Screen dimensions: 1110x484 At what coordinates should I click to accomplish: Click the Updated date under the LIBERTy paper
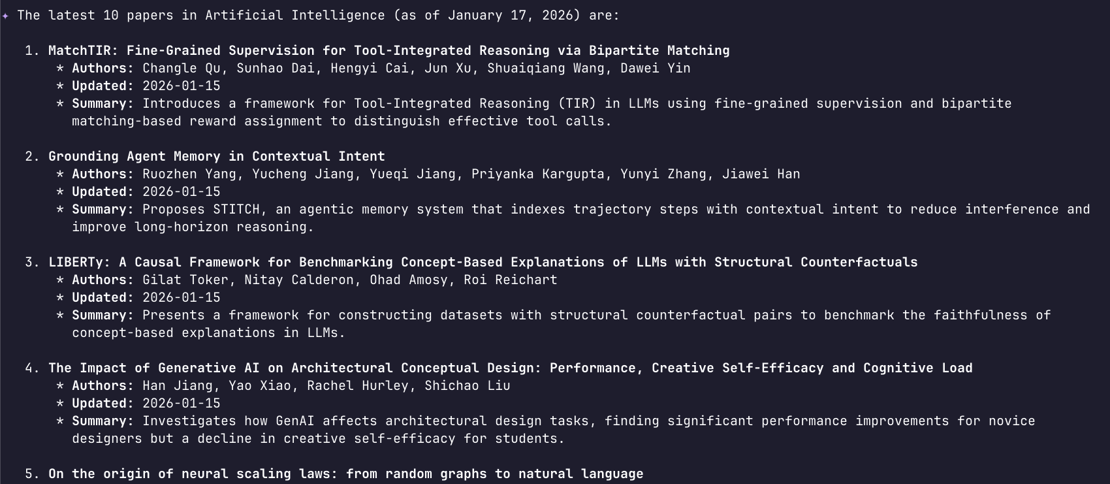[181, 297]
